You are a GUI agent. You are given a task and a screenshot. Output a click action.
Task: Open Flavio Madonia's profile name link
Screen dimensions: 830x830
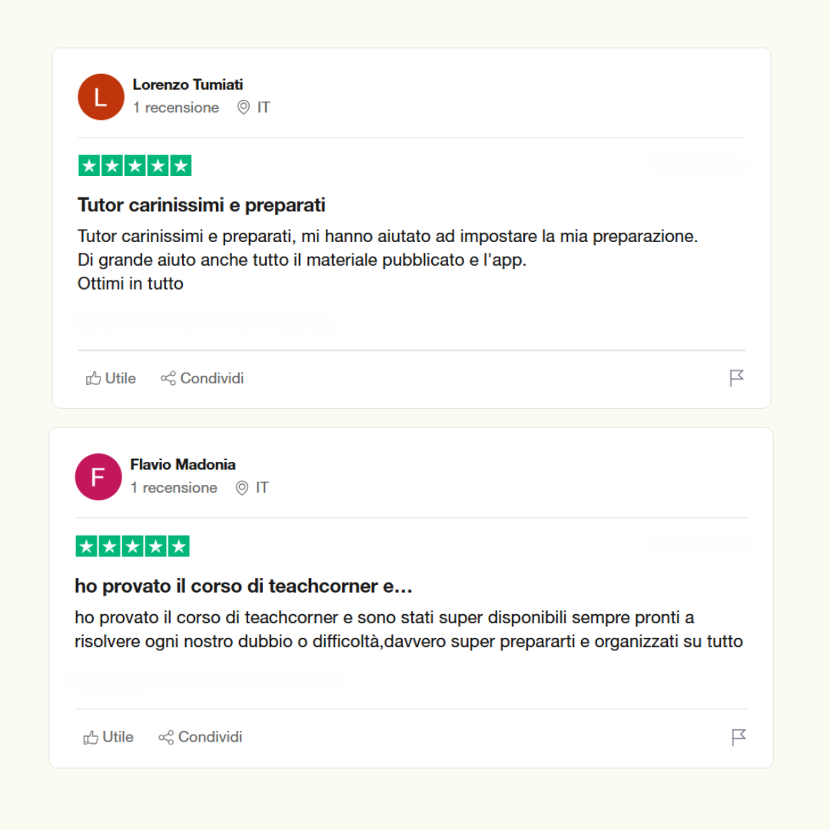click(183, 465)
